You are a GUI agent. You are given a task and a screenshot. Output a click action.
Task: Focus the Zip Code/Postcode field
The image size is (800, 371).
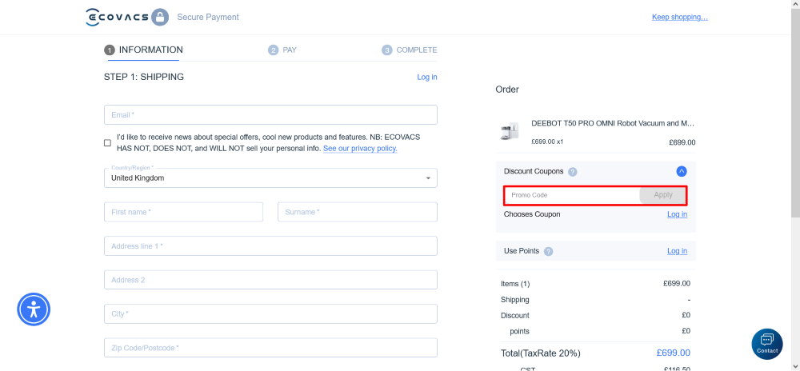pyautogui.click(x=270, y=348)
